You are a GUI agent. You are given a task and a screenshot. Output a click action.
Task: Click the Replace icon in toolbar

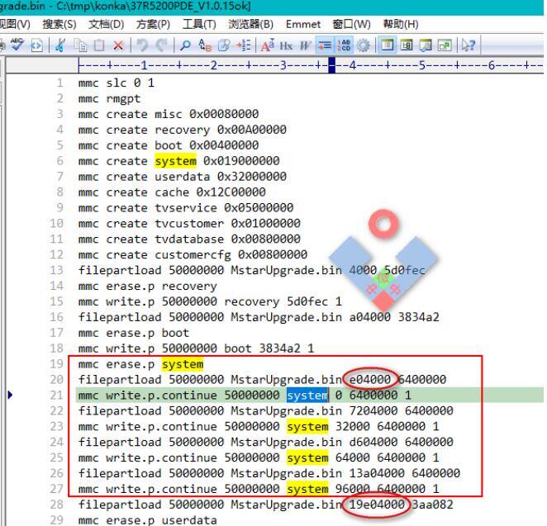(203, 45)
